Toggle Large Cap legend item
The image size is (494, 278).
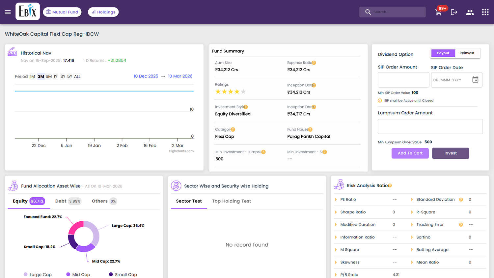[38, 274]
